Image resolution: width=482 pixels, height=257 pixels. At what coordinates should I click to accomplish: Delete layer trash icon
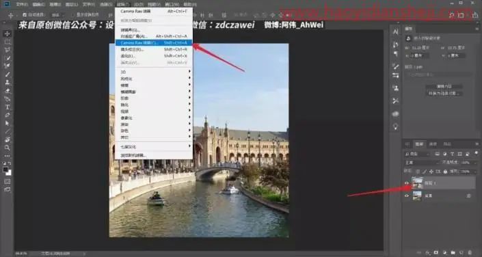470,253
